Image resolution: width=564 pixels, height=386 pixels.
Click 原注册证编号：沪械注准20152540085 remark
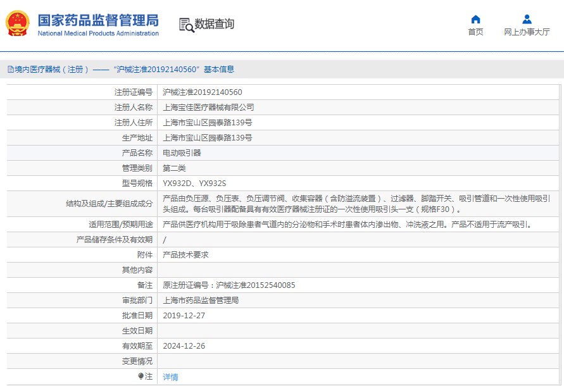click(229, 285)
